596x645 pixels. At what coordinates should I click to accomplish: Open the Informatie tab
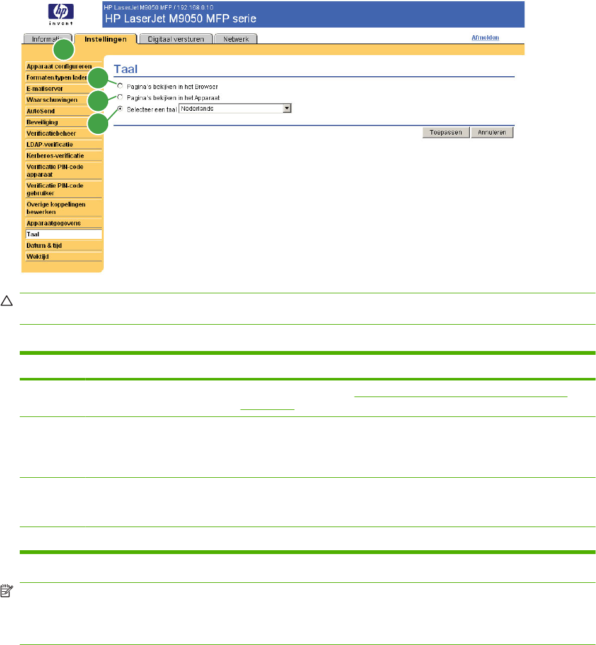[47, 39]
